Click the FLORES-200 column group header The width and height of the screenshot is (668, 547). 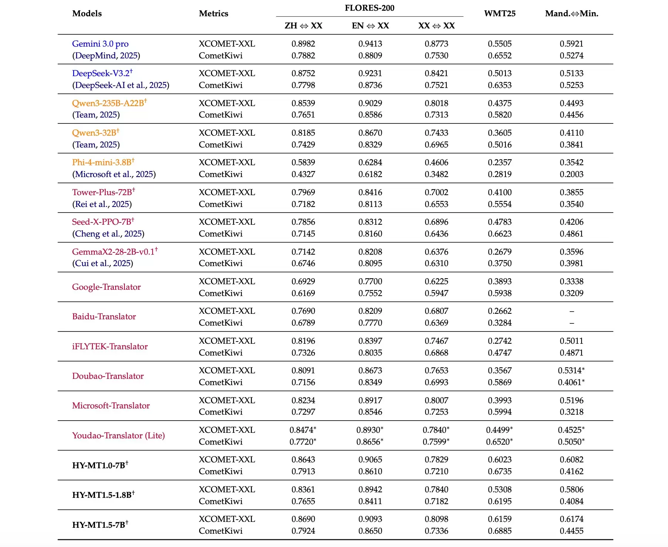[x=369, y=8]
